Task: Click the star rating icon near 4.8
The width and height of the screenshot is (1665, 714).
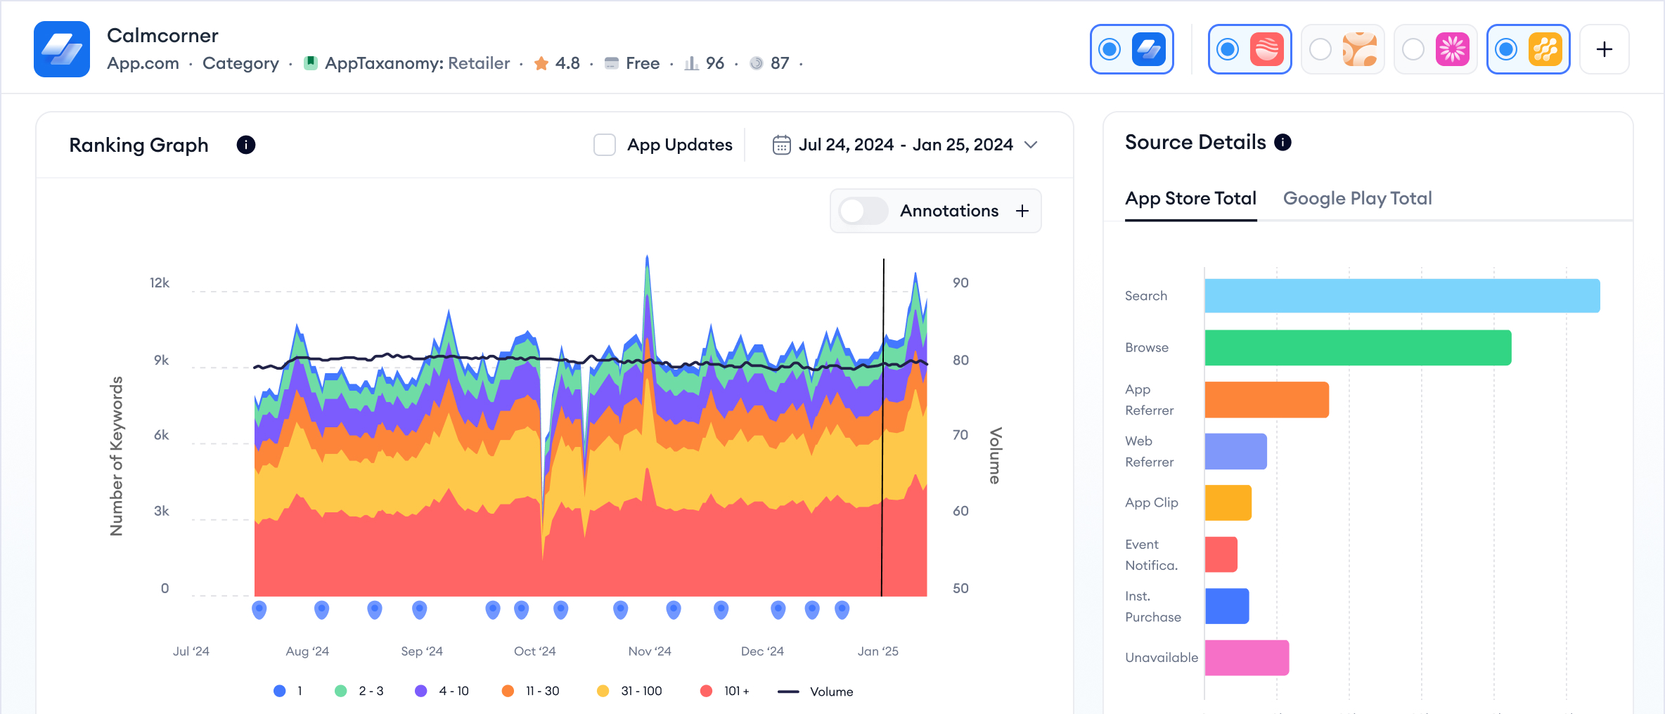Action: point(541,63)
